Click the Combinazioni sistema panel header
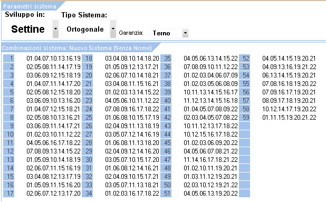 coord(77,48)
